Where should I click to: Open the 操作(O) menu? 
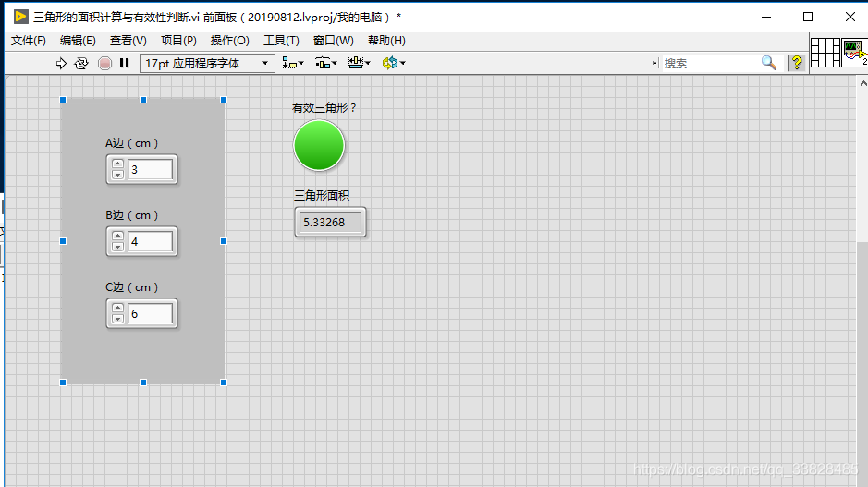(x=230, y=41)
